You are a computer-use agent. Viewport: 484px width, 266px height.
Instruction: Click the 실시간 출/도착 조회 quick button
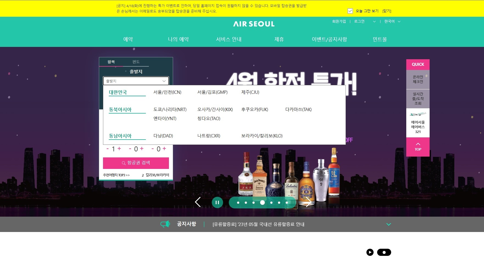418,99
